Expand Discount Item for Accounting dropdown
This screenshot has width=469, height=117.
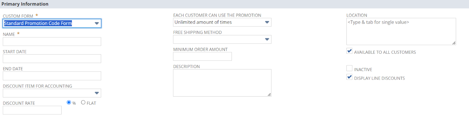pyautogui.click(x=97, y=93)
